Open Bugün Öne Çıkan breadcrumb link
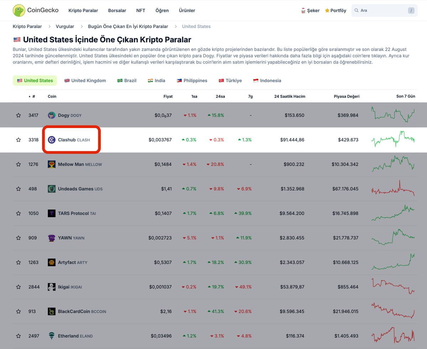 click(128, 26)
